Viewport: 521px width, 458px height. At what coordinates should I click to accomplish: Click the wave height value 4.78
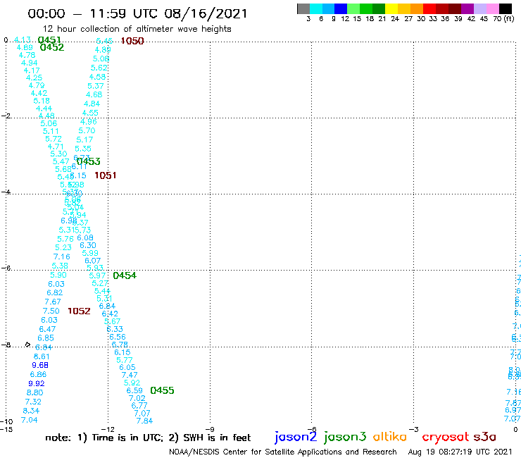(27, 55)
